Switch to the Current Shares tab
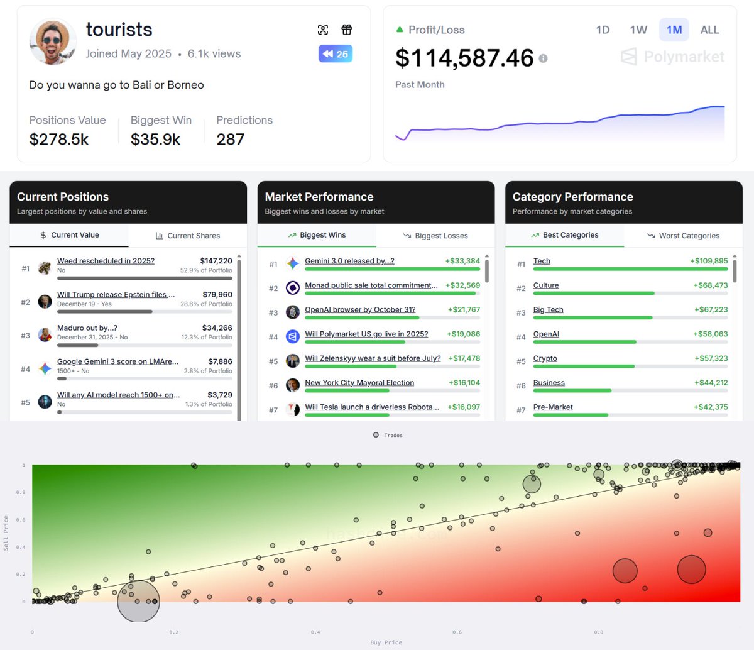 [x=187, y=236]
